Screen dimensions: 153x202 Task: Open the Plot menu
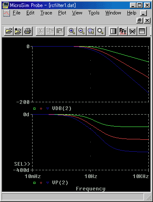pyautogui.click(x=62, y=13)
